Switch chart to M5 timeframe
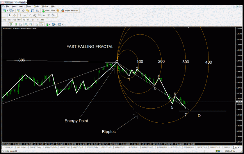This screenshot has width=244, height=154. pos(9,20)
